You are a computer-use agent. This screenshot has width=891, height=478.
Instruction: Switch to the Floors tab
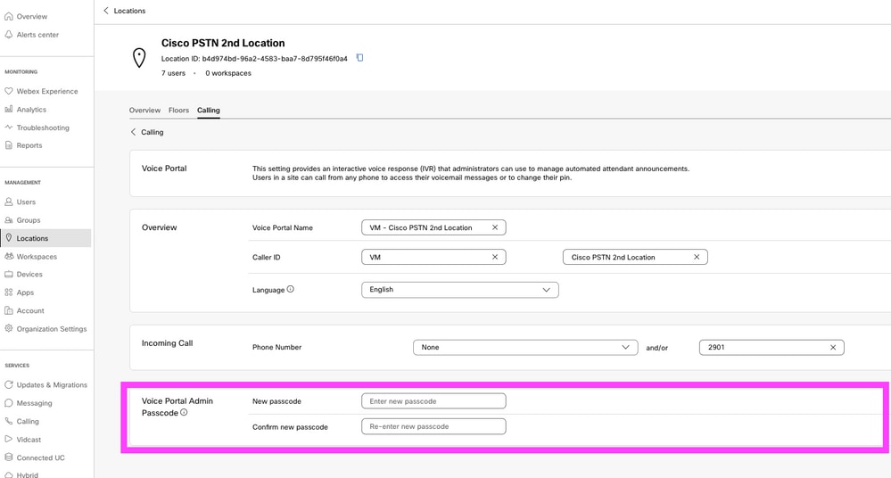coord(178,111)
